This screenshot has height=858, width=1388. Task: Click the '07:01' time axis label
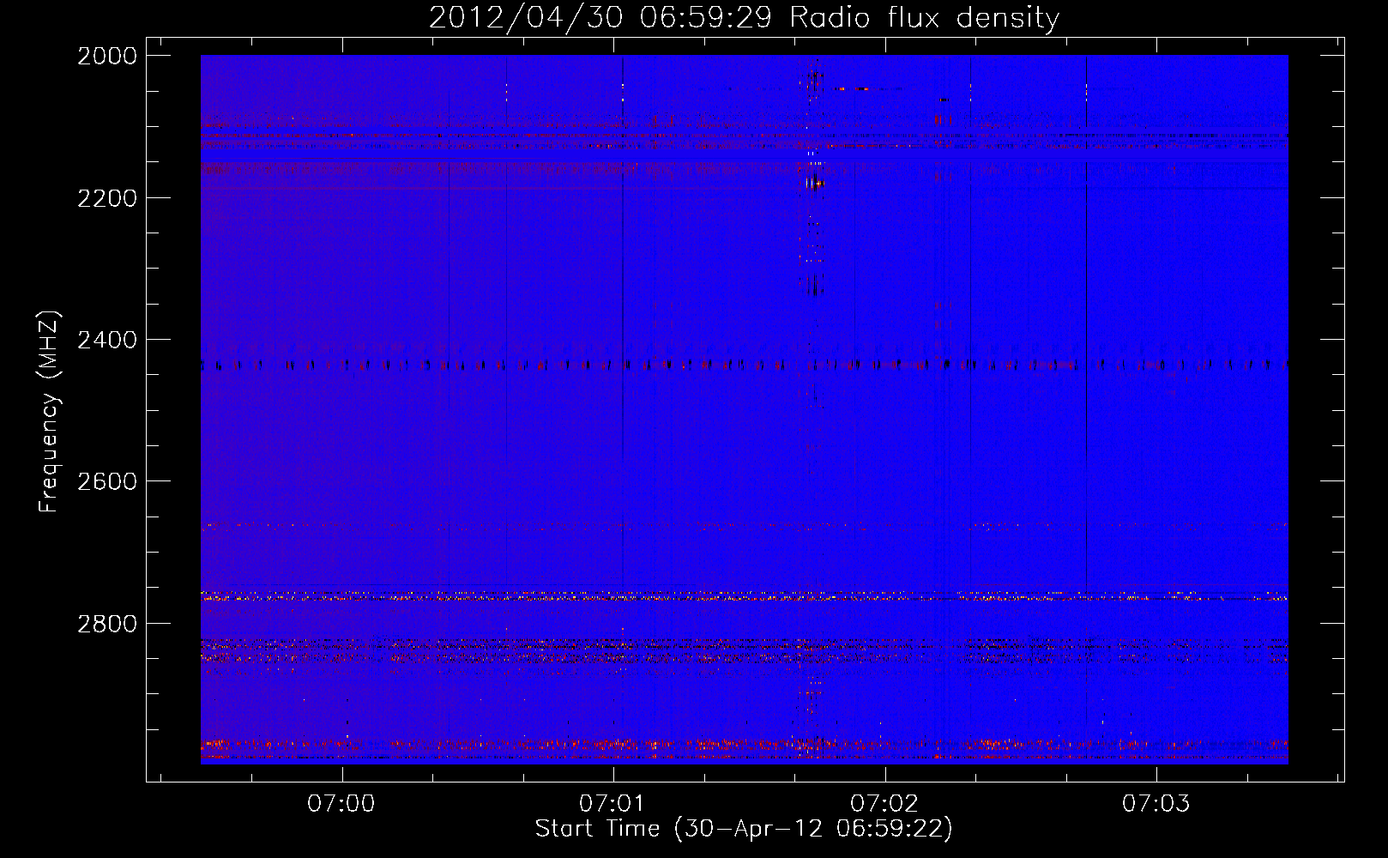coord(613,803)
